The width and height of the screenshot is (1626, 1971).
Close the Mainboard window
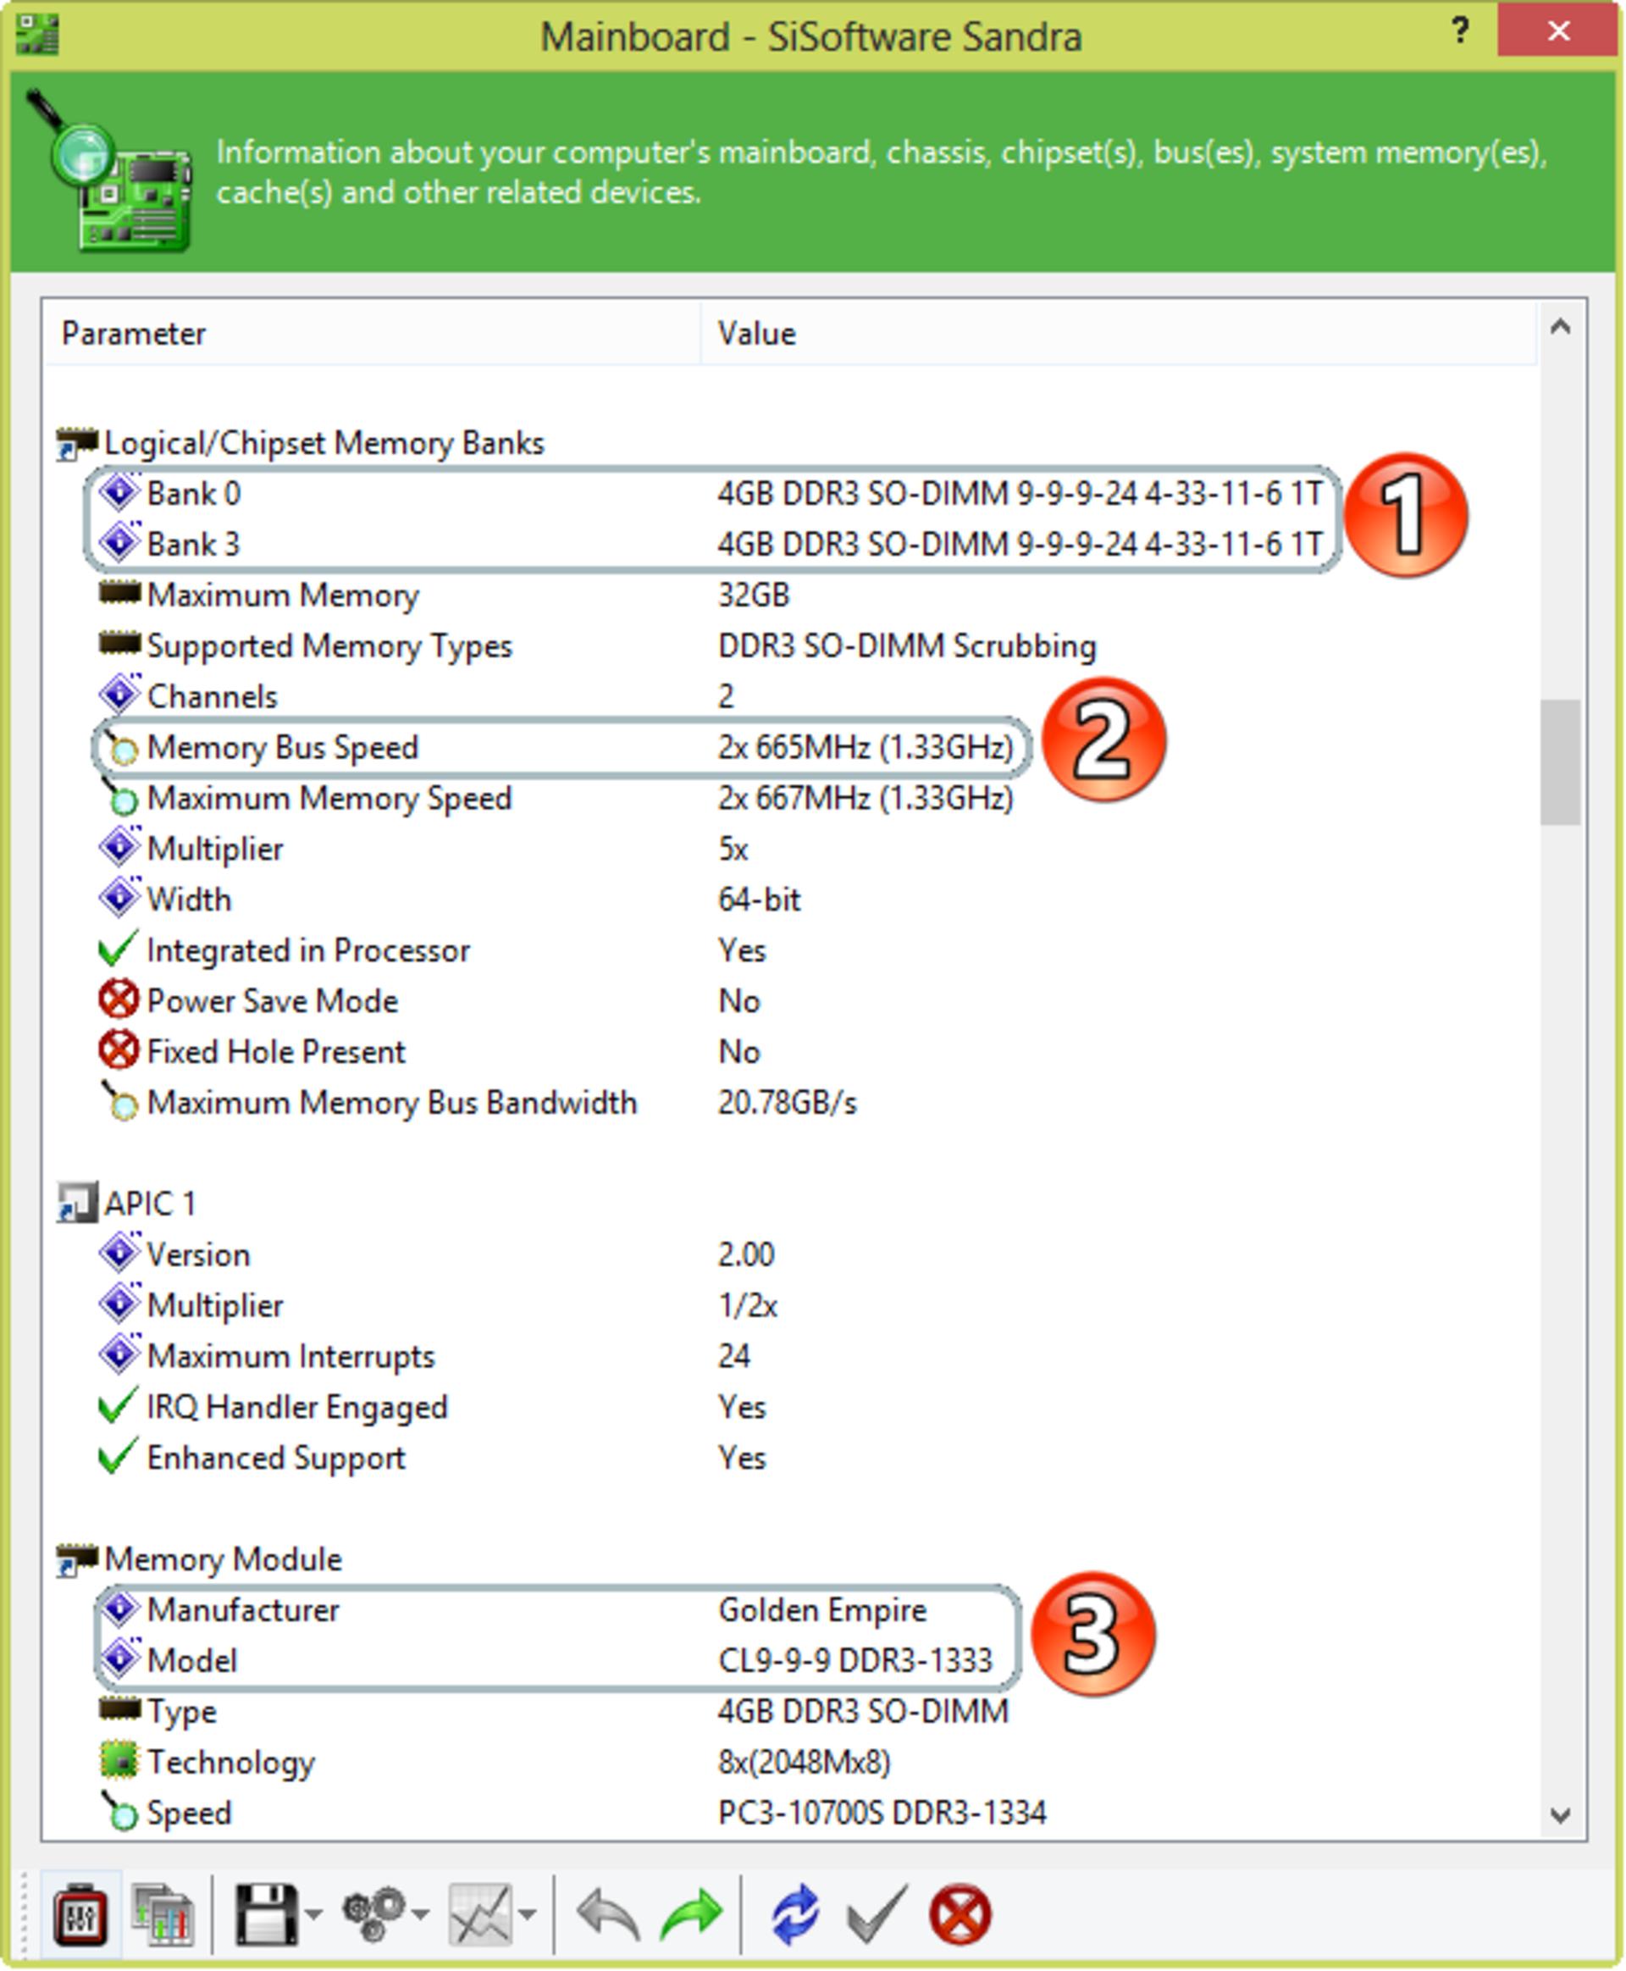(x=1558, y=30)
